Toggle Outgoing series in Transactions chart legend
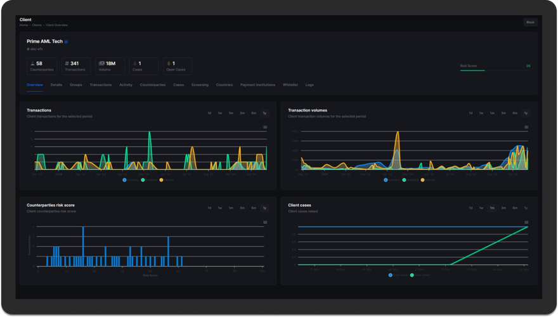 (x=149, y=180)
